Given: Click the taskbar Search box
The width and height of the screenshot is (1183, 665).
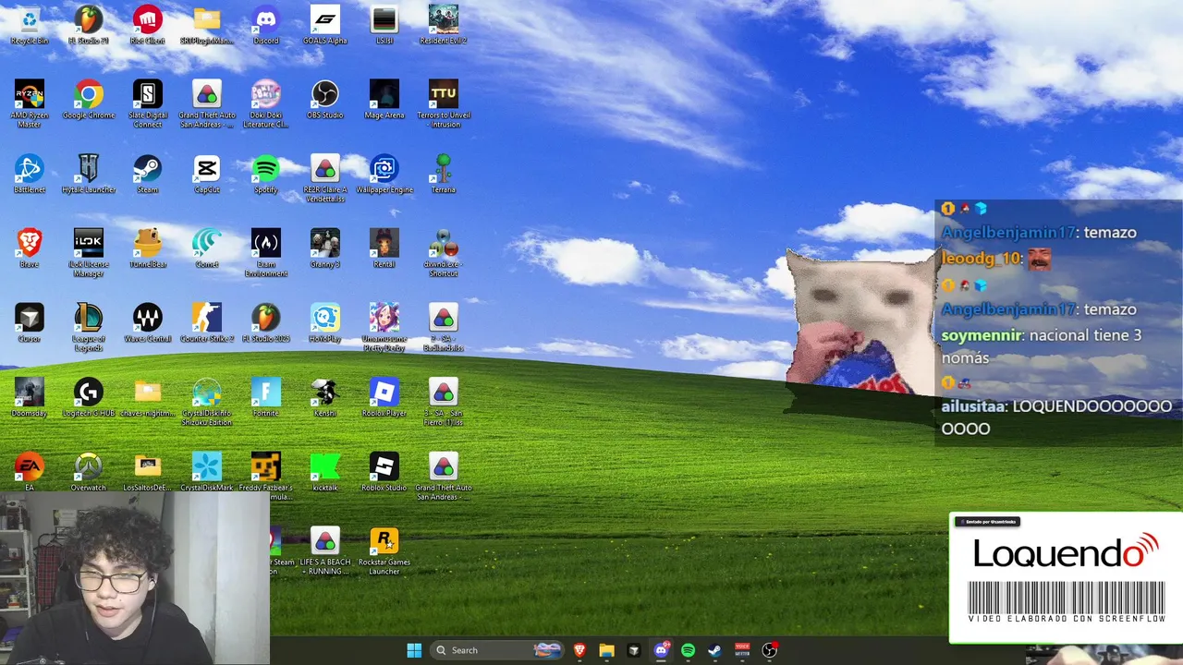Looking at the screenshot, I should coord(497,650).
